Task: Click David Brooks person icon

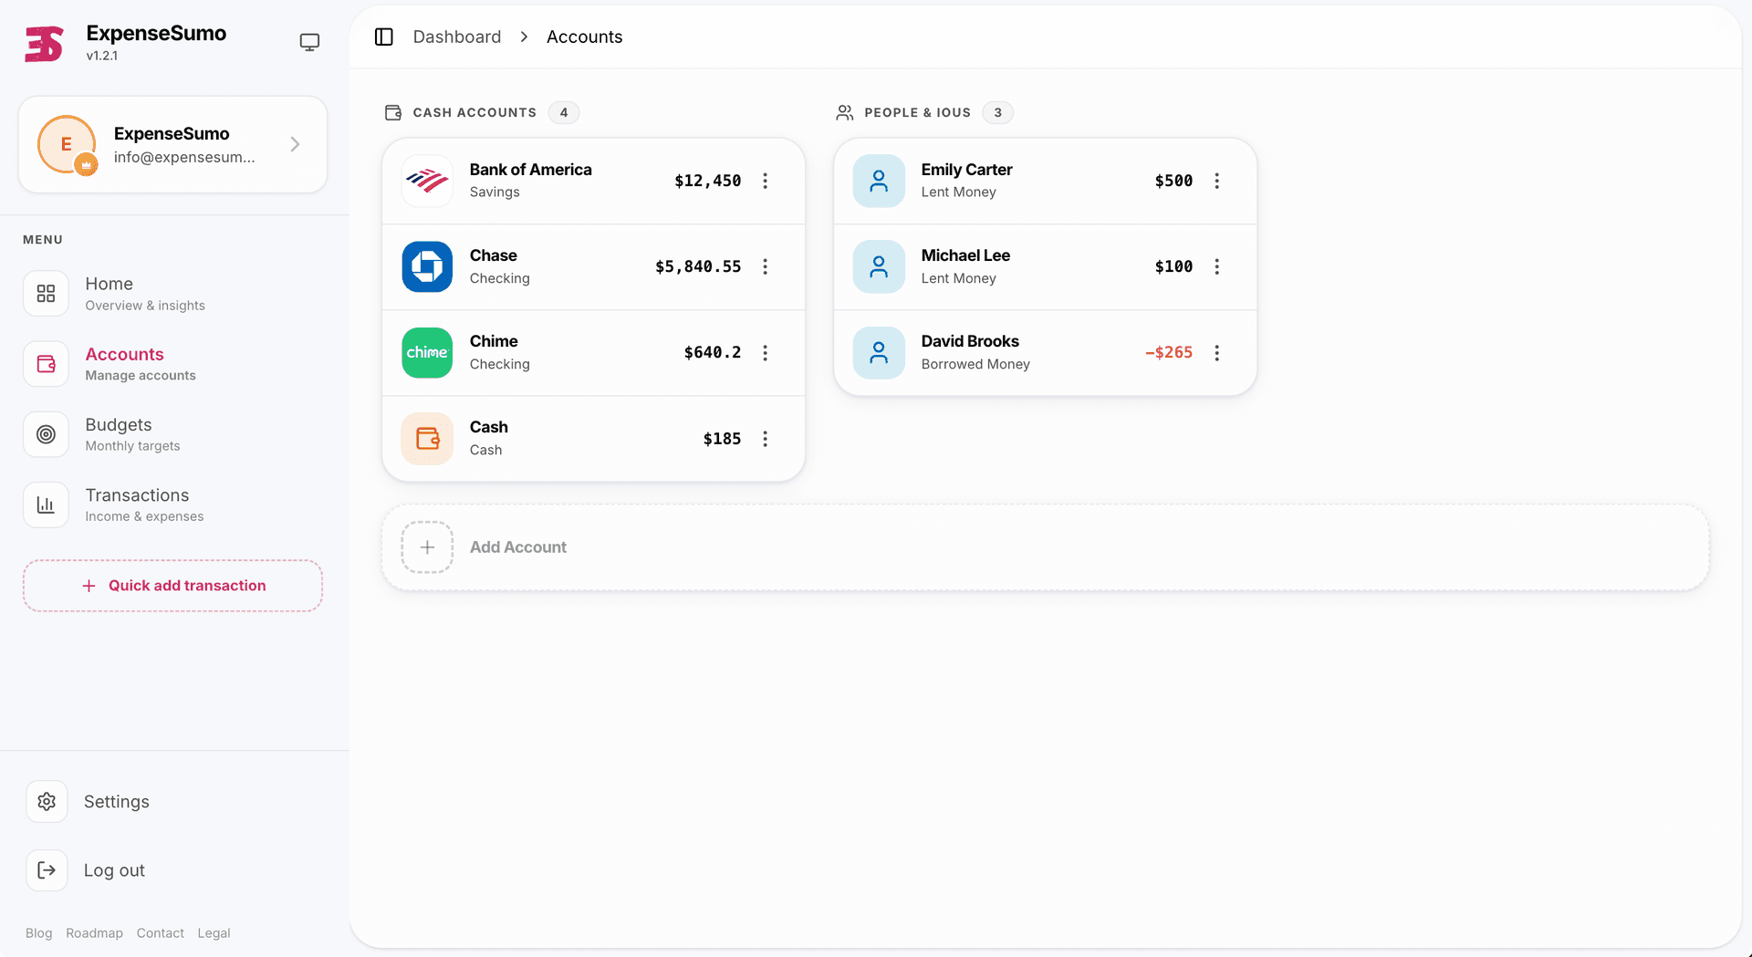Action: 879,352
